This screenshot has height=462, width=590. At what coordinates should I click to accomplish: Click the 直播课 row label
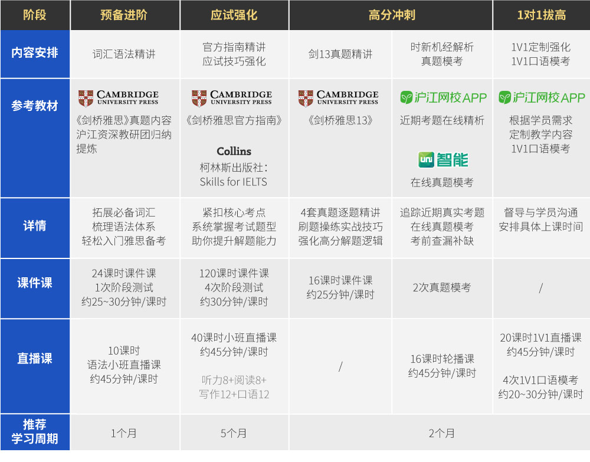click(35, 359)
